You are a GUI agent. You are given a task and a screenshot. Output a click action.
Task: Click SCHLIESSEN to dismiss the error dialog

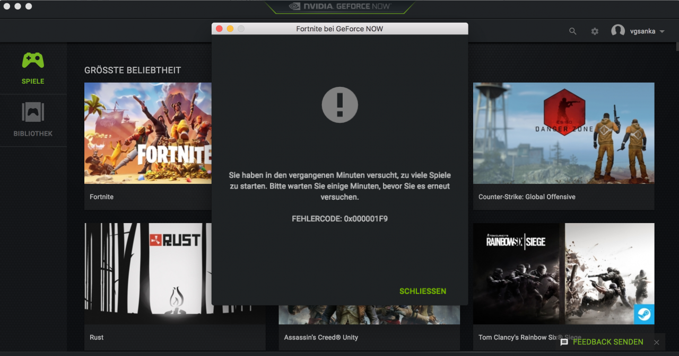[423, 291]
